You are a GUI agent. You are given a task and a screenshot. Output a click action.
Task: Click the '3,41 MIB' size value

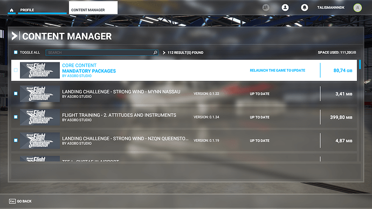(x=344, y=94)
